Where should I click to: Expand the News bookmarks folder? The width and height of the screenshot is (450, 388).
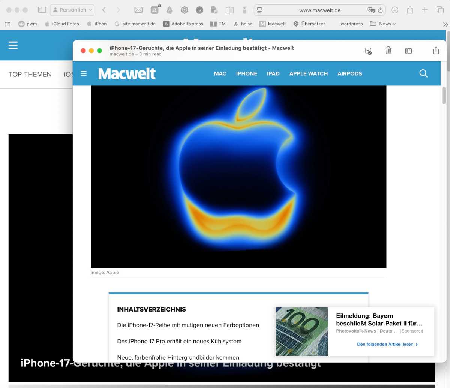tap(383, 24)
